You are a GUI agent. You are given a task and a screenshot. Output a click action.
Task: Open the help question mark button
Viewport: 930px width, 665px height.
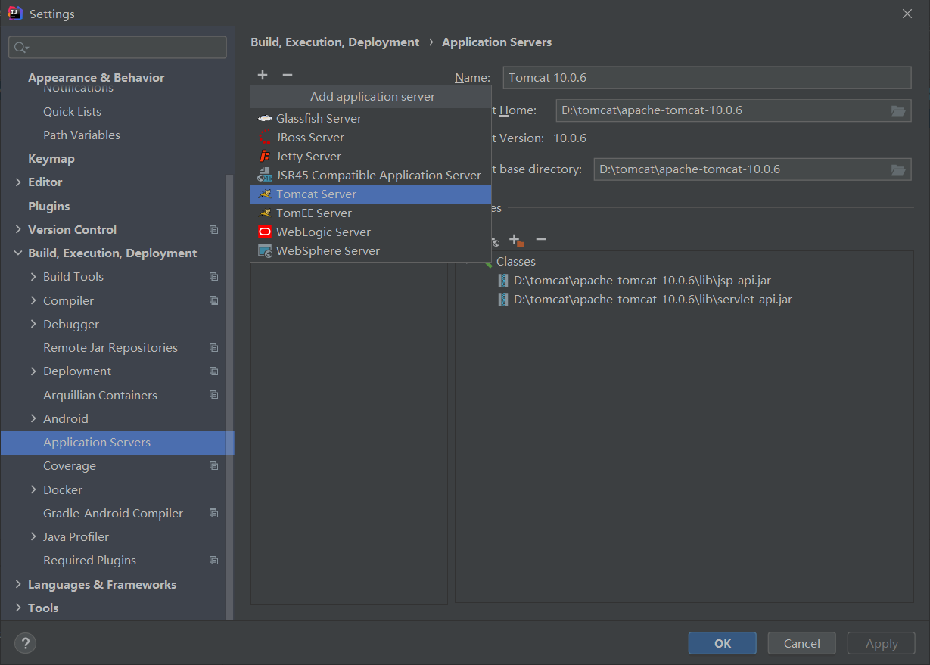pyautogui.click(x=25, y=643)
